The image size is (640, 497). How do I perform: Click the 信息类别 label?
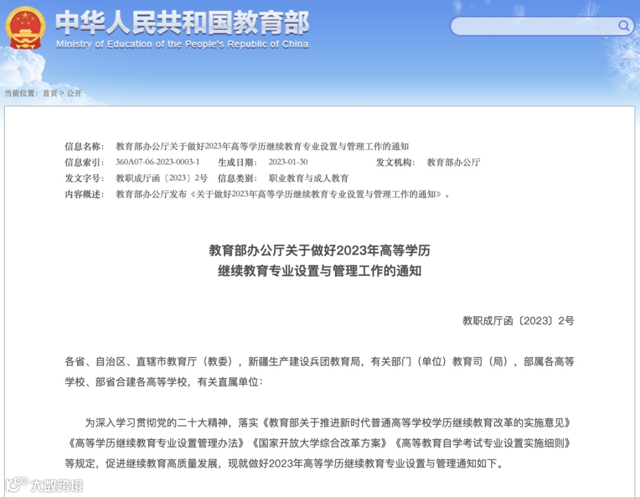coord(238,178)
